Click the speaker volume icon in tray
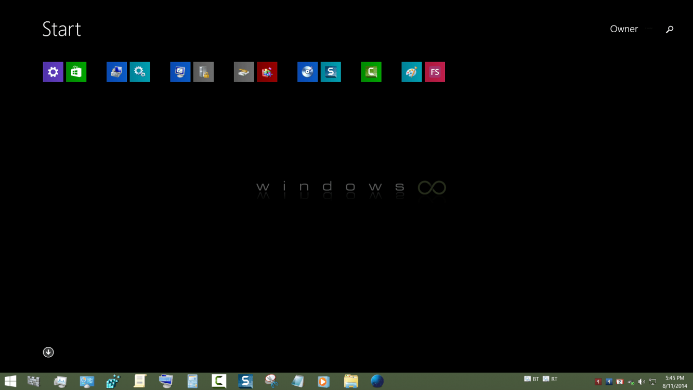 coord(642,382)
